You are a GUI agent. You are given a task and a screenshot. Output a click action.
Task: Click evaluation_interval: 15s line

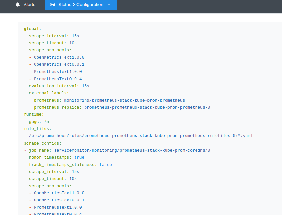(59, 86)
